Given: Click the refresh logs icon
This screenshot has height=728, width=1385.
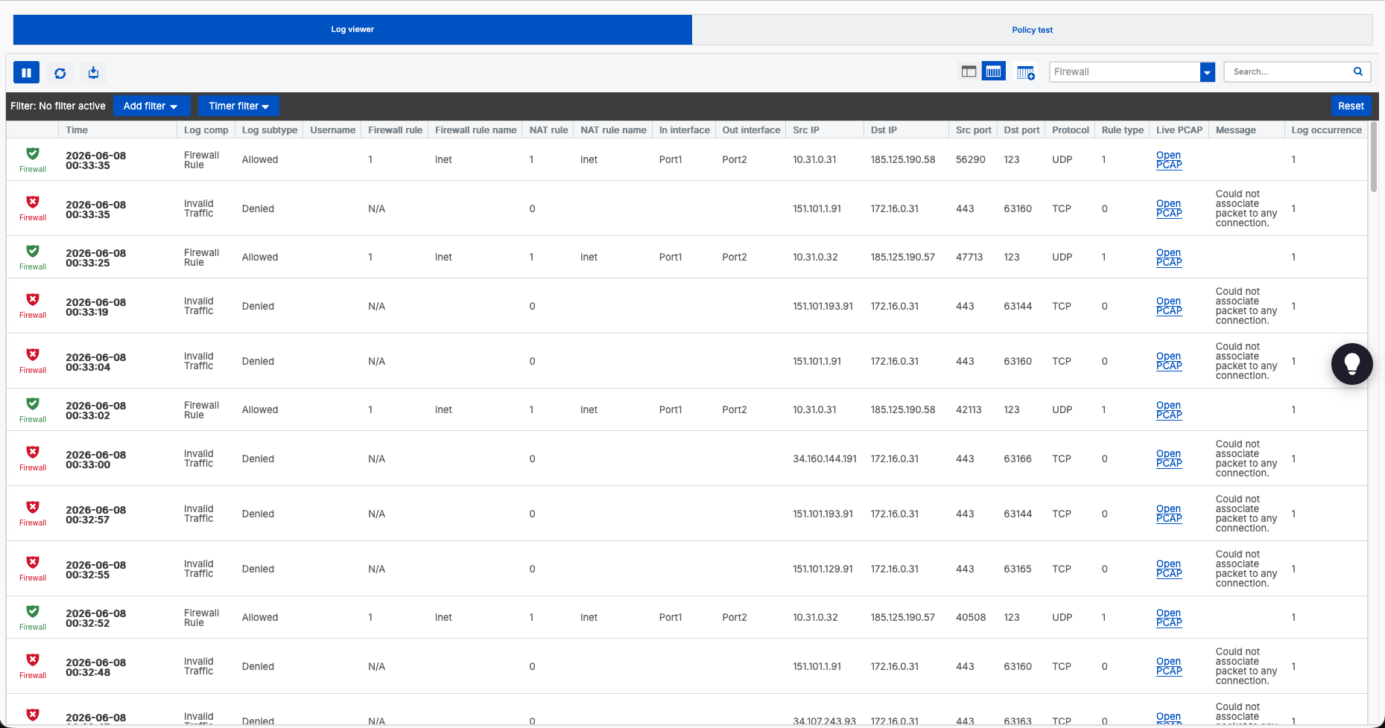Looking at the screenshot, I should [60, 73].
